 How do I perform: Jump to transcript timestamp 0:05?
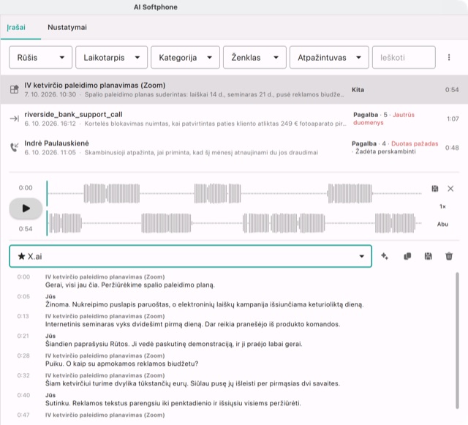[x=23, y=296]
